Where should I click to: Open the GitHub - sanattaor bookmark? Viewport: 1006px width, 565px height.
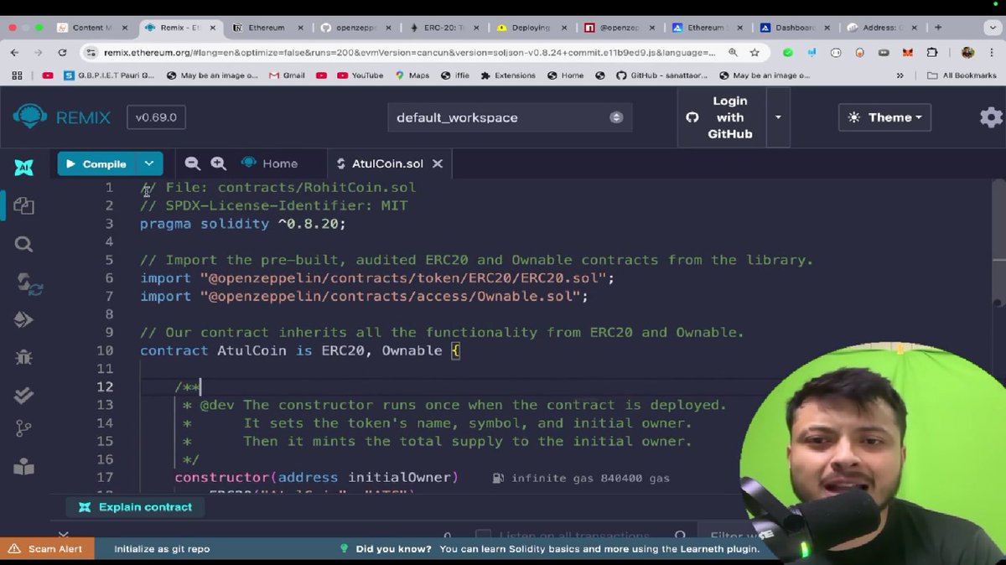[x=662, y=75]
